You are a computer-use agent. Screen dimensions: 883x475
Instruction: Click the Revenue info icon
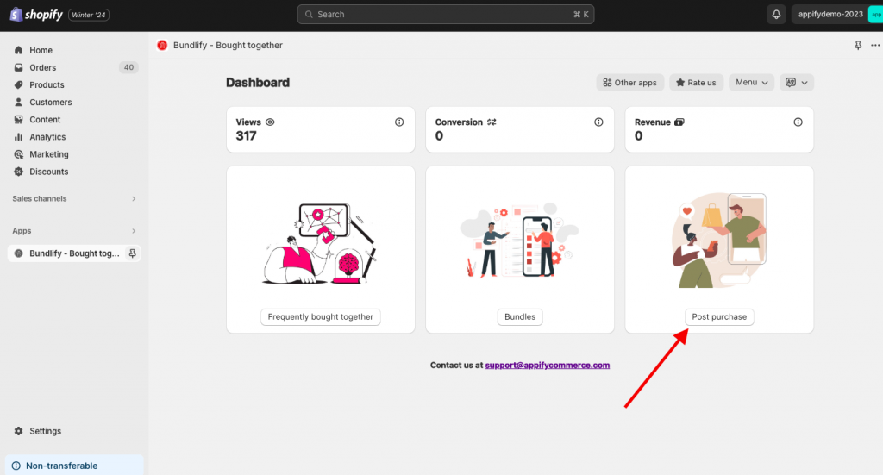pos(798,122)
